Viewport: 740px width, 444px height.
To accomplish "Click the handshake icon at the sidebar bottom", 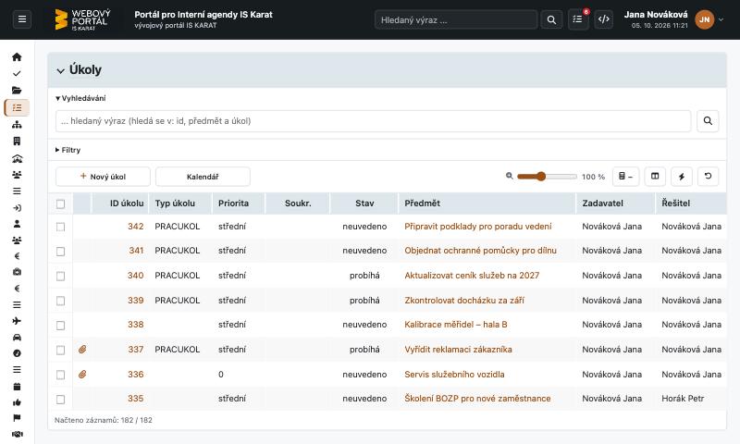I will 17,434.
